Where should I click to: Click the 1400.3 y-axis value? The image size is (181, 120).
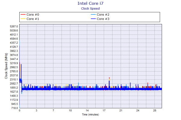coord(14,96)
